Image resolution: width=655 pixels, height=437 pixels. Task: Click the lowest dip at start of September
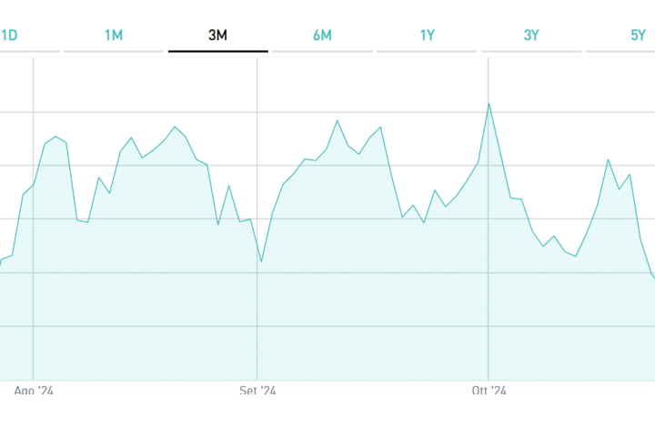coord(261,262)
